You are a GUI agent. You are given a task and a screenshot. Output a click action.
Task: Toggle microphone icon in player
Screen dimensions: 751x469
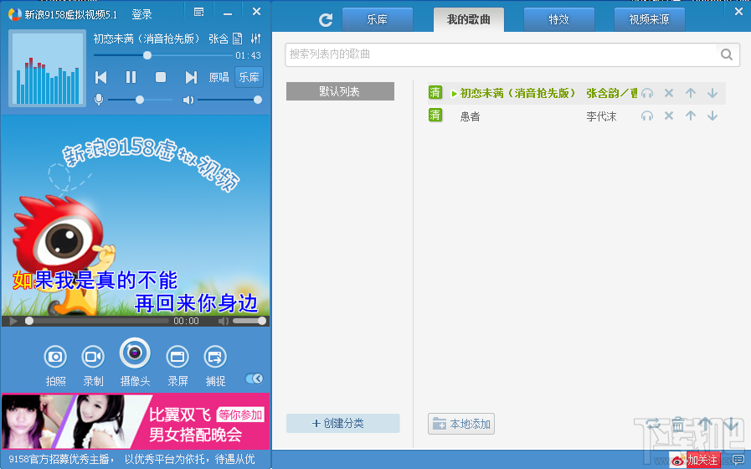tap(99, 100)
